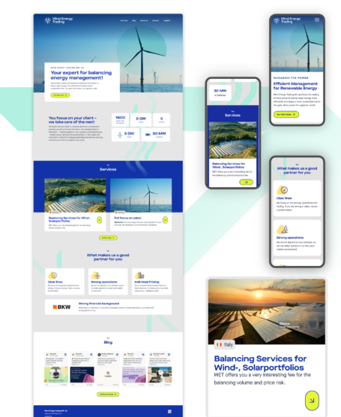Open the hamburger menu on the mobile header
Image resolution: width=341 pixels, height=417 pixels.
coord(317,20)
